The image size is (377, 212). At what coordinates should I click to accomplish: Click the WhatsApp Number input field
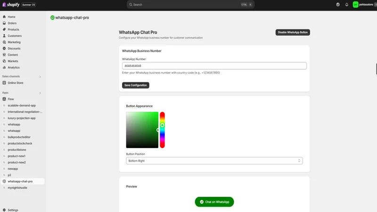tap(214, 65)
